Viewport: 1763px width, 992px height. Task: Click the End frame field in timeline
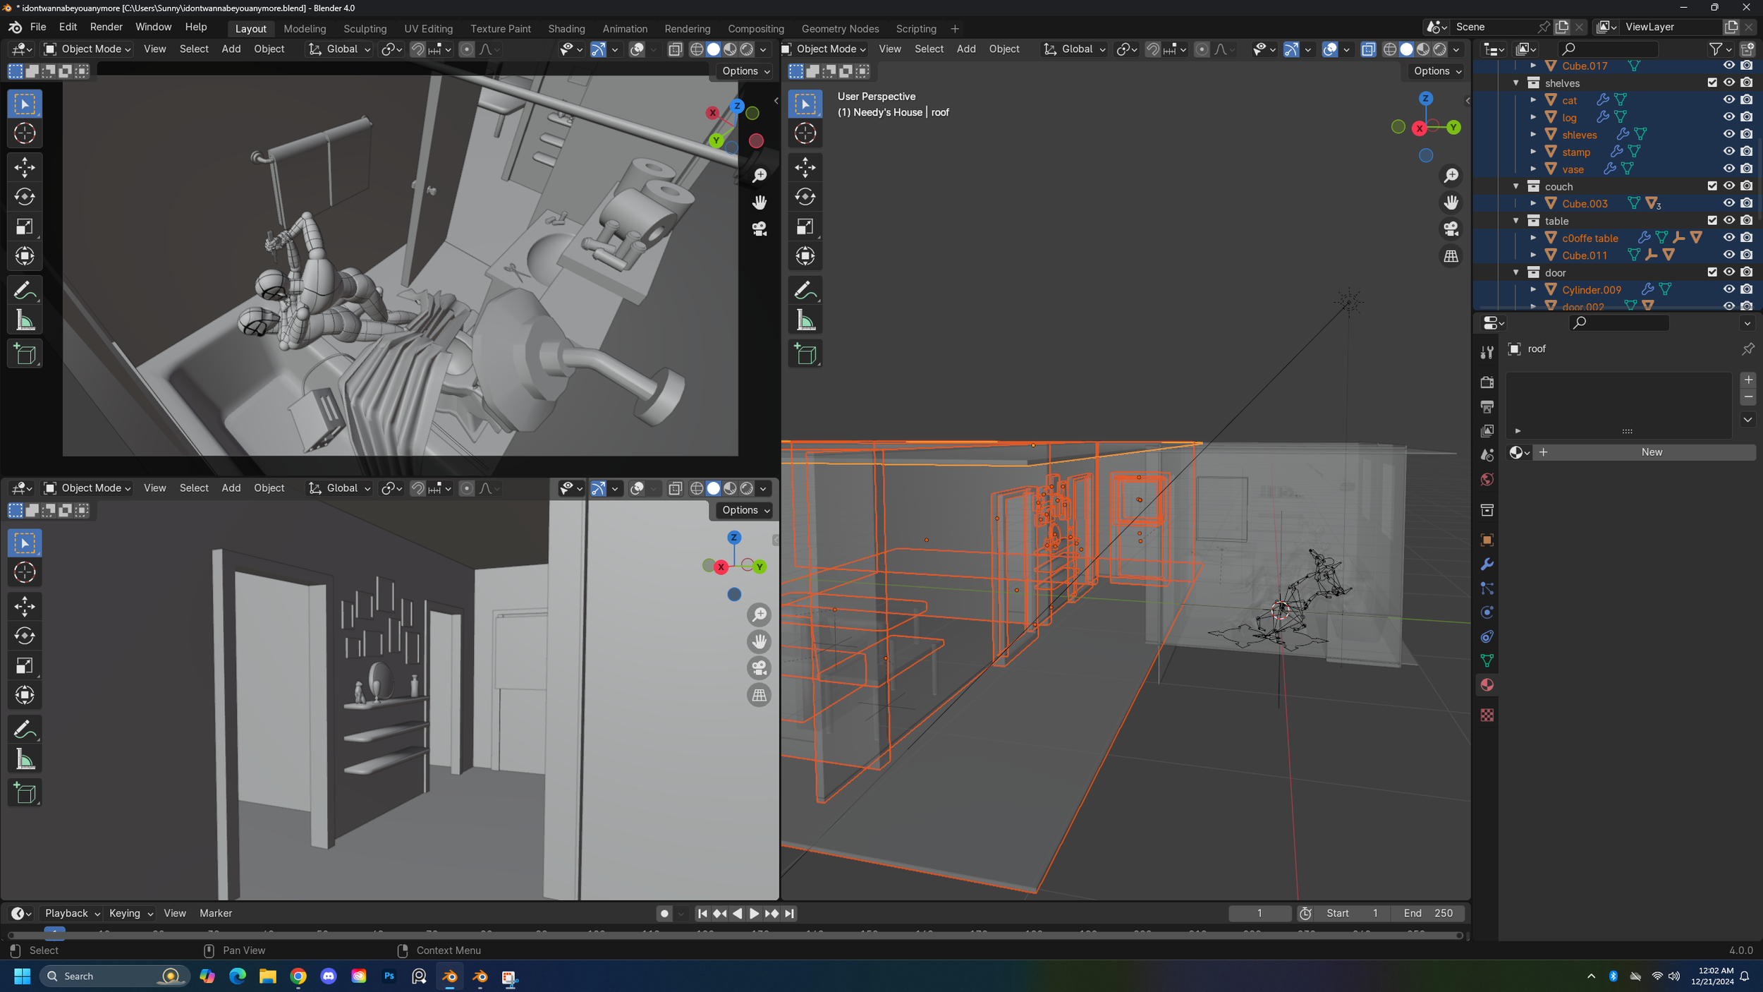pos(1428,913)
